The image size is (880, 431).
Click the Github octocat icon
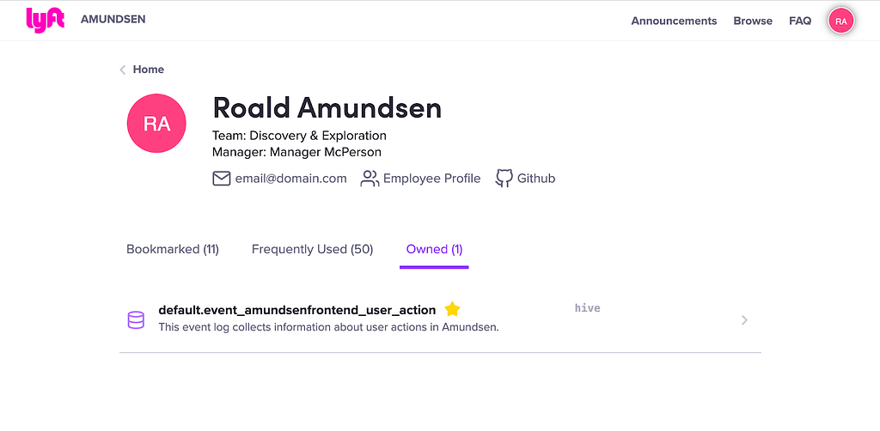(x=504, y=179)
